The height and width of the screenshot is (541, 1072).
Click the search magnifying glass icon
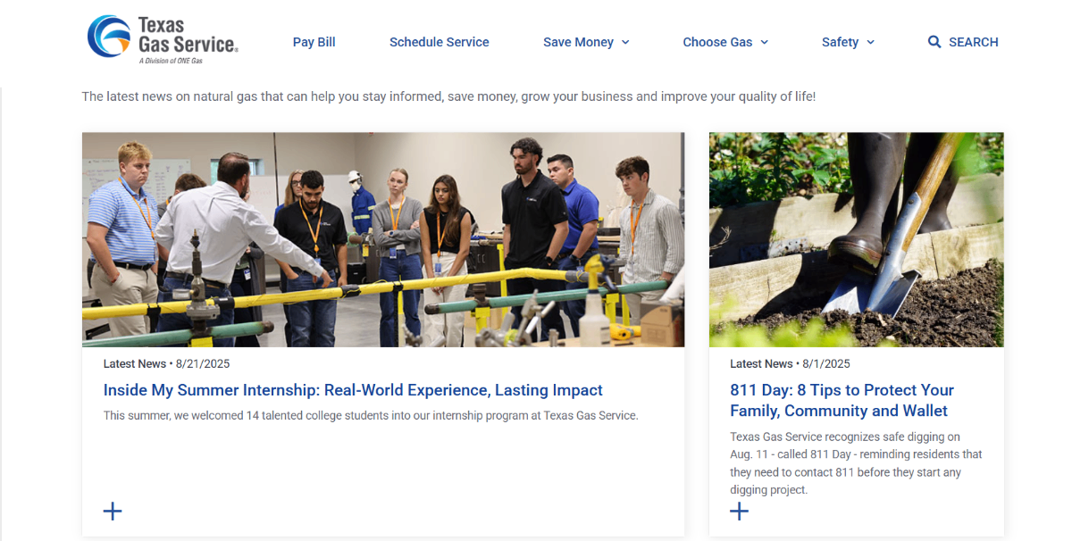[x=934, y=42]
